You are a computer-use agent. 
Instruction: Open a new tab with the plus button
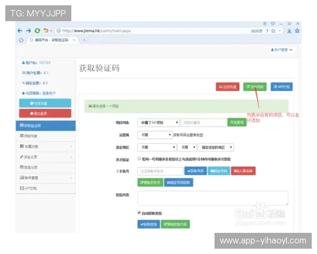[84, 40]
